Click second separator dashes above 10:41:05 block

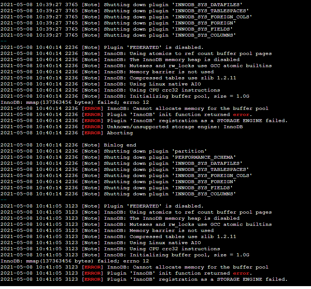(x=4, y=200)
